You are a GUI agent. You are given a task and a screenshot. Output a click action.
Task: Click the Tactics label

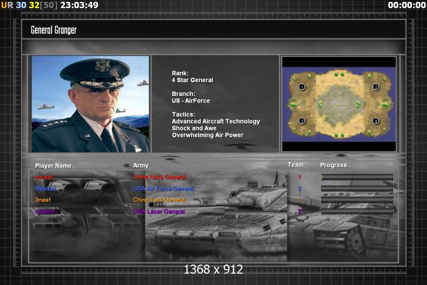coord(183,114)
